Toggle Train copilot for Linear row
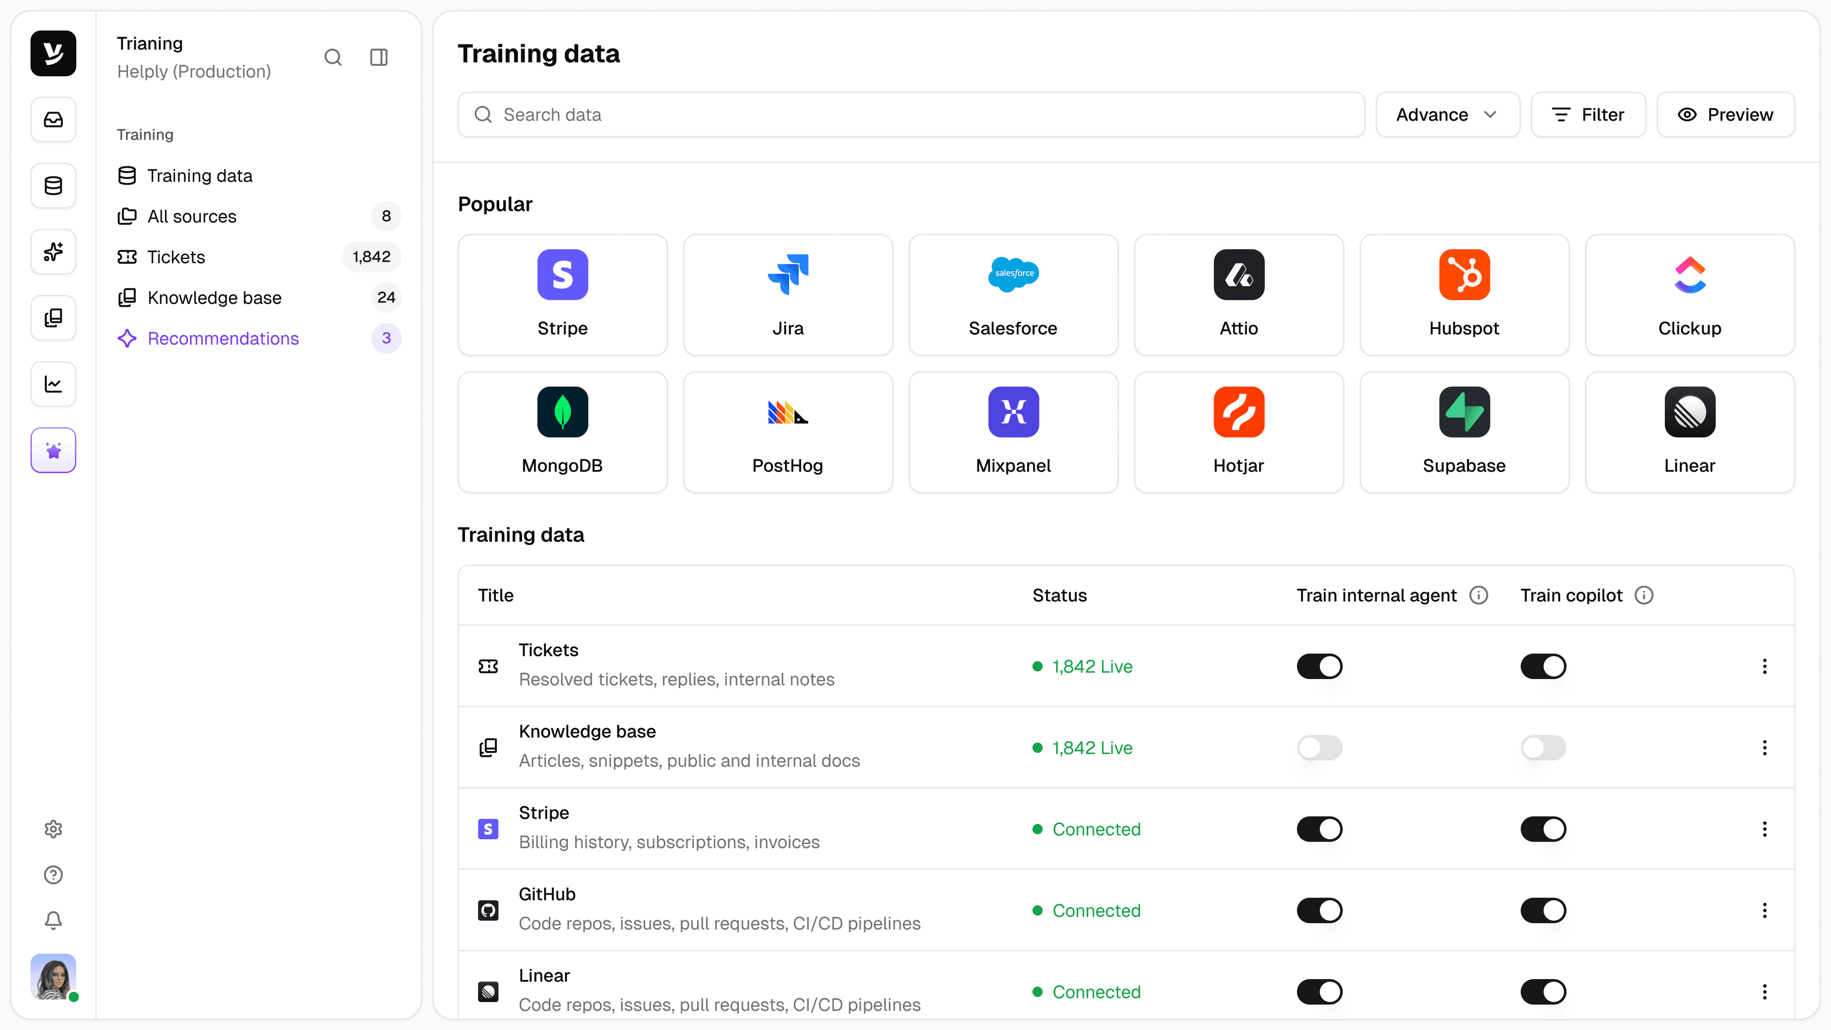This screenshot has height=1030, width=1831. [1543, 992]
